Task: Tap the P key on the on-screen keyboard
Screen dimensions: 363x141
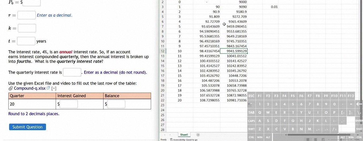Action: point(334,112)
